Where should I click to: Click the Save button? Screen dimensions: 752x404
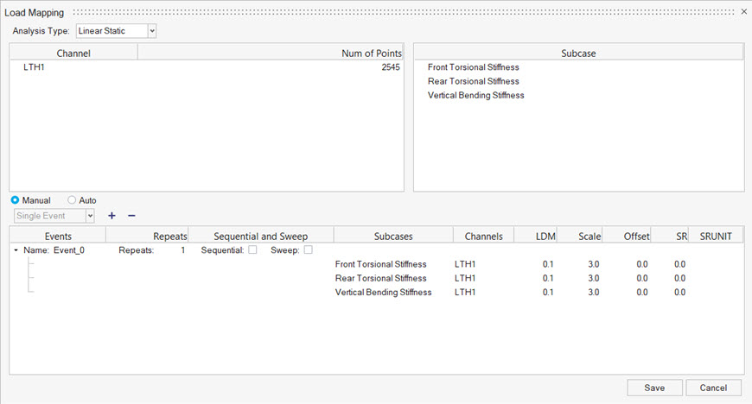click(x=654, y=388)
